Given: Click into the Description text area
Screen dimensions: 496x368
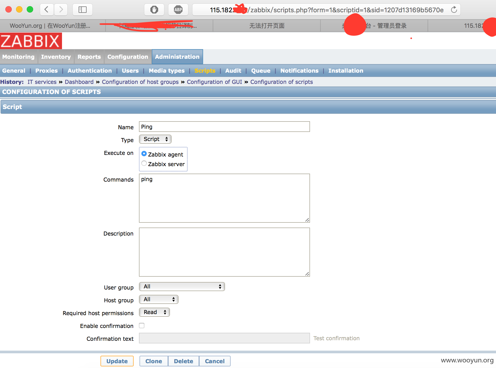Looking at the screenshot, I should (x=224, y=252).
